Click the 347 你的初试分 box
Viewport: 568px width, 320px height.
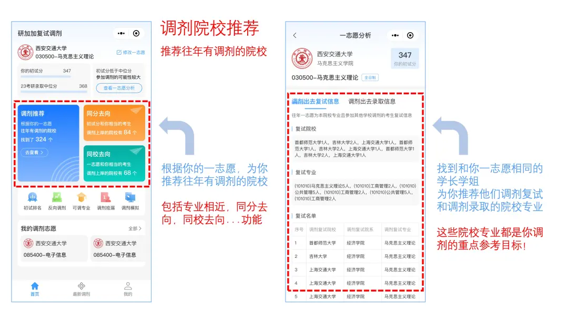point(404,58)
